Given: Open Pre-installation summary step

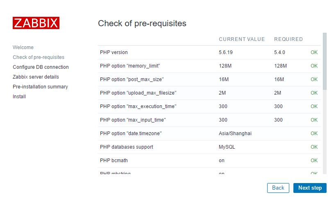Looking at the screenshot, I should click(40, 87).
